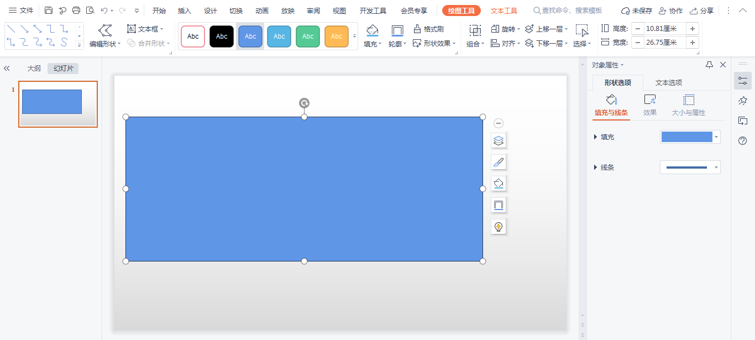Screen dimensions: 755x340
Task: Pin the 对象属性 panel
Action: 709,65
